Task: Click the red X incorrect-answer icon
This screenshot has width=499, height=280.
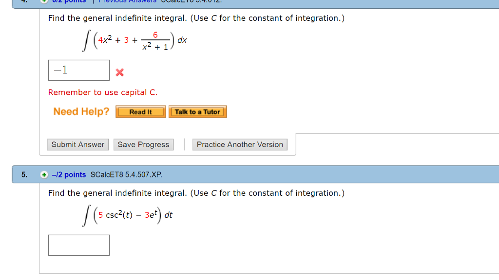Action: point(119,72)
